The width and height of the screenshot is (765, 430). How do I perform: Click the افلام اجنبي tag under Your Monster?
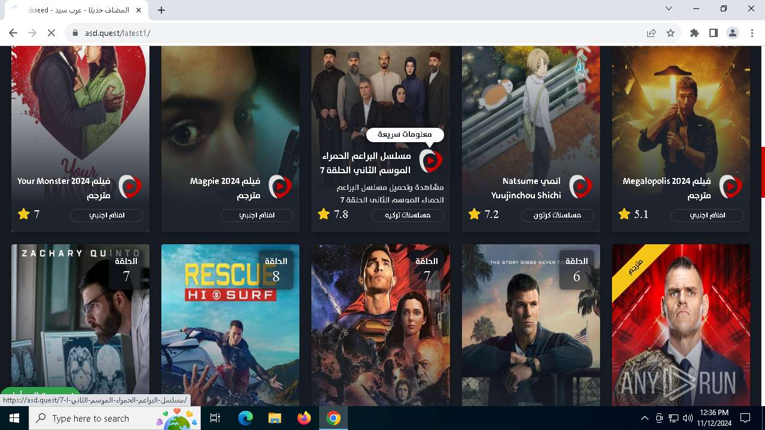point(107,215)
